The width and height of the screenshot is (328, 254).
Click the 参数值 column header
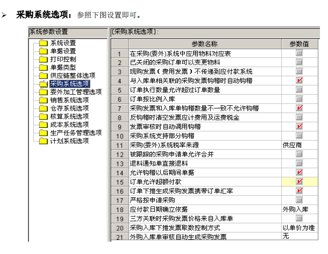[299, 43]
